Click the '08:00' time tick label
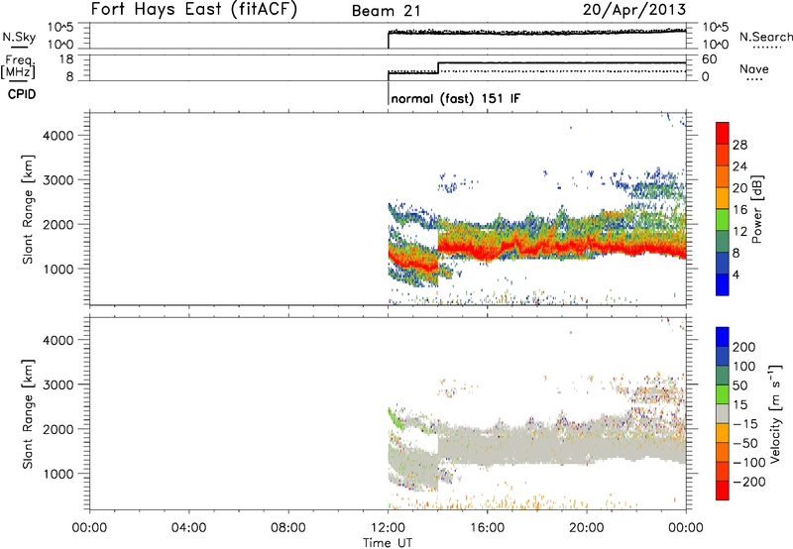Image resolution: width=793 pixels, height=549 pixels. pos(288,528)
